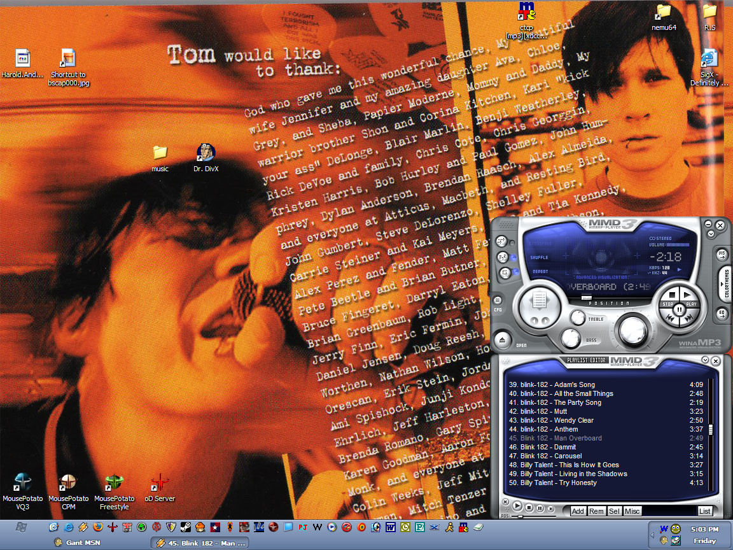Collapse main player with the down-chevron button

coord(711,234)
